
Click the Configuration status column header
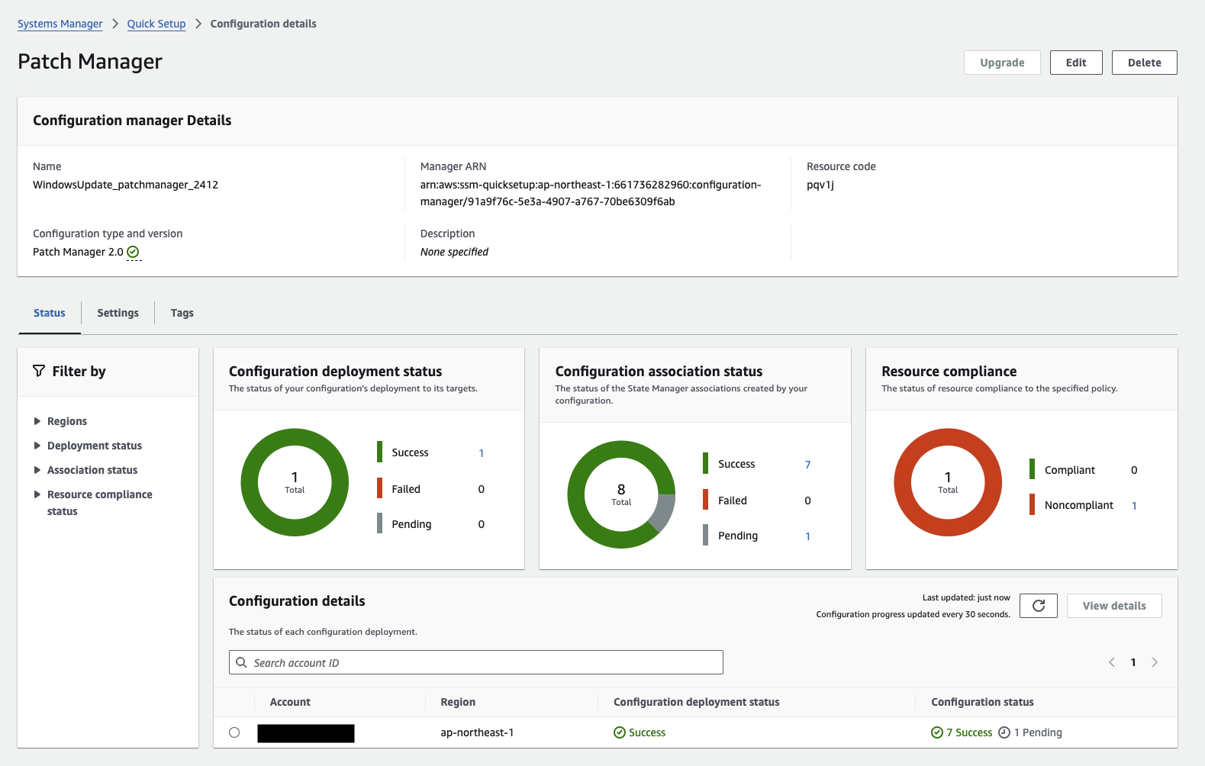[982, 702]
